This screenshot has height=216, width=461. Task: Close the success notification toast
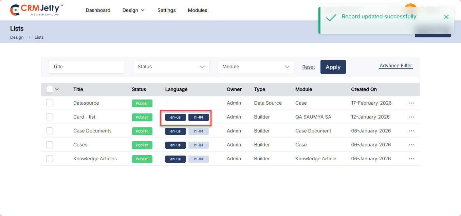click(x=446, y=17)
